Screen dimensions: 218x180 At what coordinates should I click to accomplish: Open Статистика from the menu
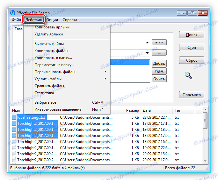click(67, 93)
